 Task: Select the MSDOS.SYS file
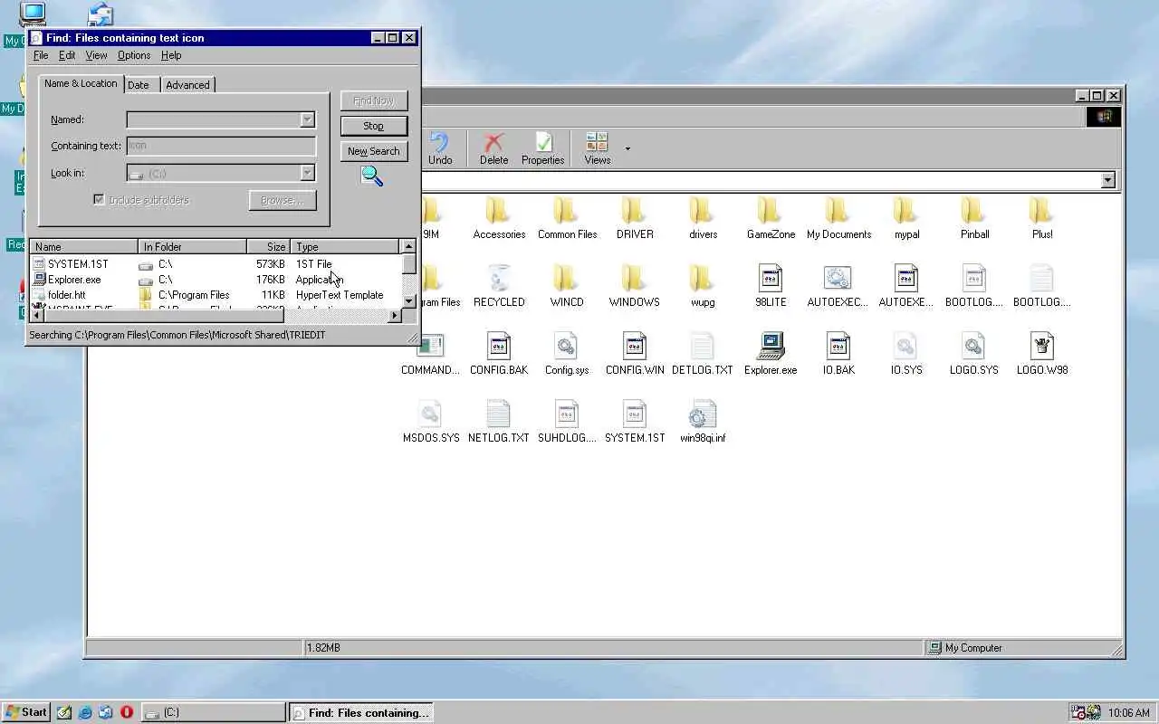[431, 423]
